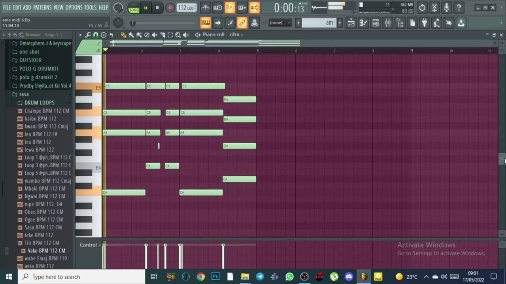Click the tempo 112.000 field
Image resolution: width=506 pixels, height=284 pixels.
tap(186, 8)
